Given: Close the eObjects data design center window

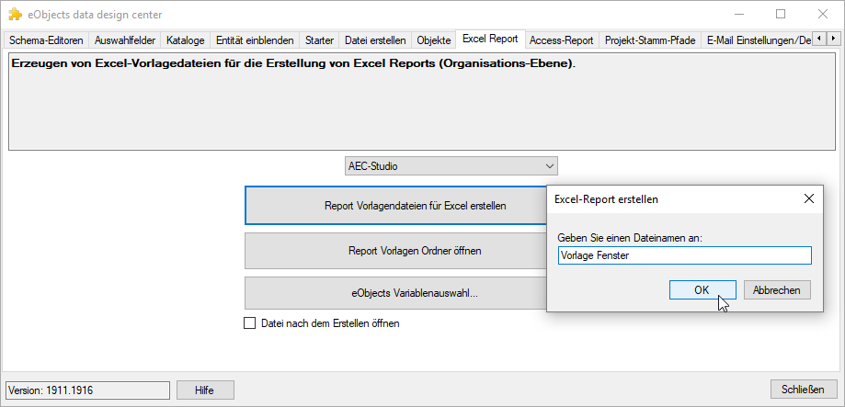Looking at the screenshot, I should pyautogui.click(x=822, y=15).
